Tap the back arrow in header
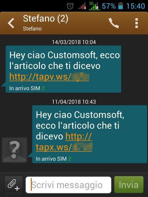148x197 pixels. coord(11,23)
